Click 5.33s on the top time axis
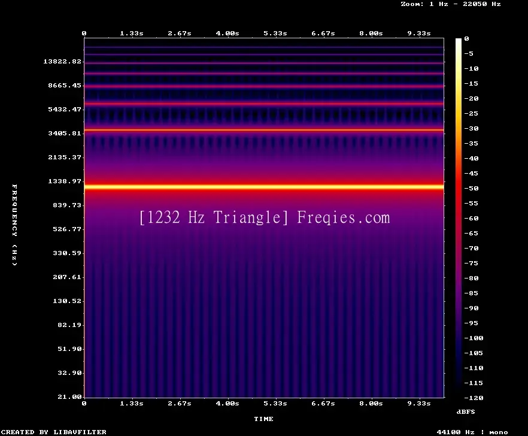528x436 pixels. (275, 33)
